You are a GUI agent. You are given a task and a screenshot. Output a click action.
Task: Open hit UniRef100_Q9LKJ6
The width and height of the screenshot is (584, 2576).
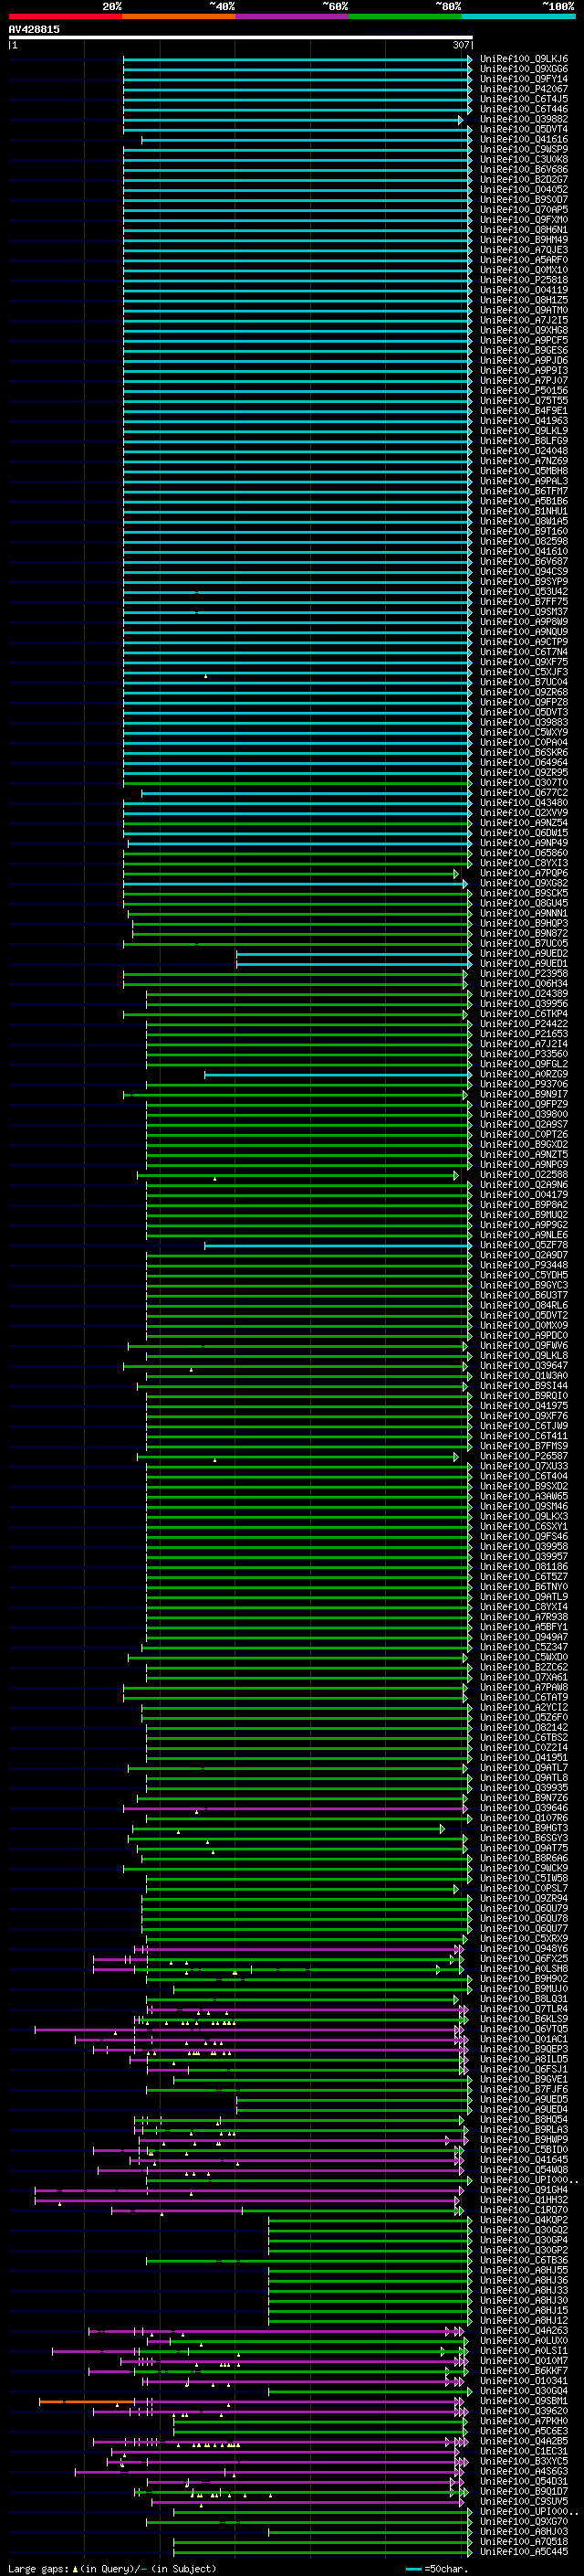523,59
